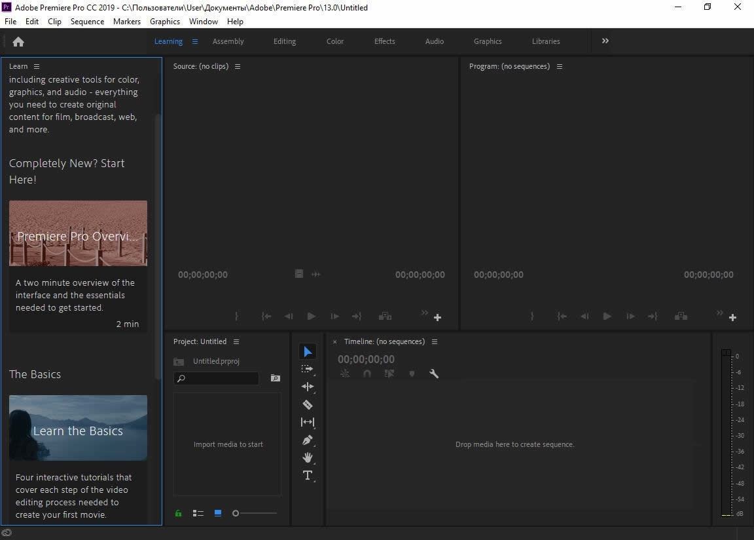Select the Pen tool
This screenshot has height=540, width=754.
coord(307,440)
